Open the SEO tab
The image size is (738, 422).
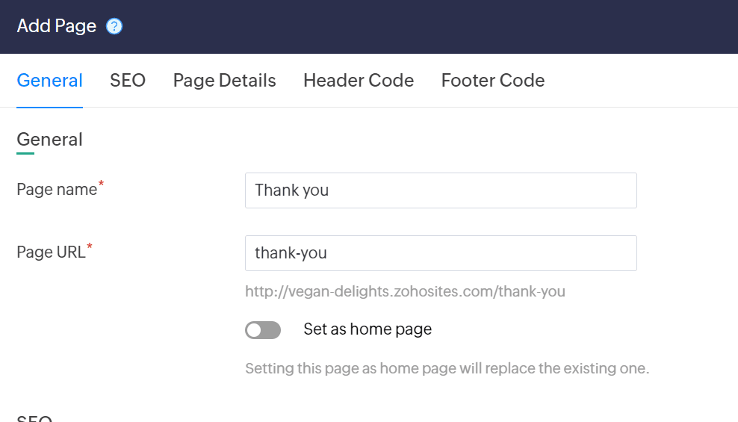[128, 81]
